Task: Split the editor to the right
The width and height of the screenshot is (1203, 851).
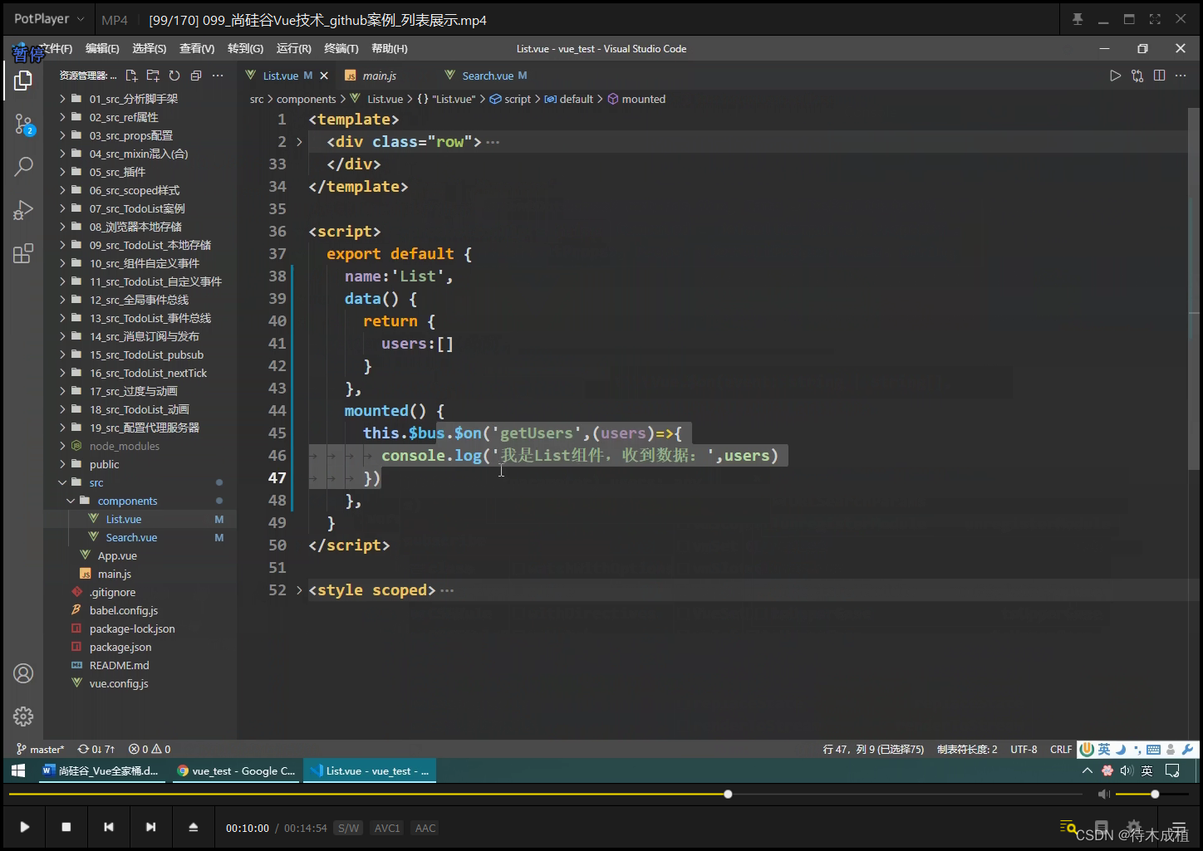Action: point(1159,76)
